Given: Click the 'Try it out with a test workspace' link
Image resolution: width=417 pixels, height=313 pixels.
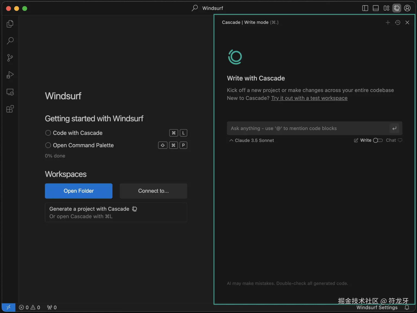Looking at the screenshot, I should (x=309, y=98).
